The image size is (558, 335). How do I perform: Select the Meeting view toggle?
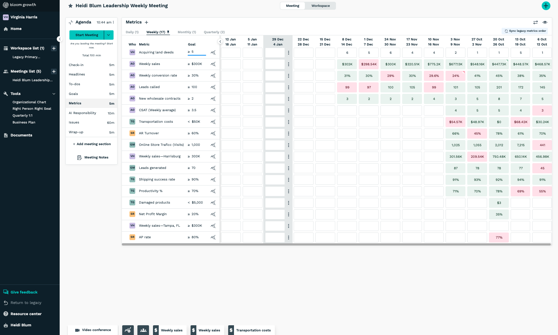click(293, 6)
